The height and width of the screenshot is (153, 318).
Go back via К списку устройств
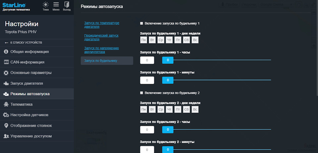click(37, 43)
